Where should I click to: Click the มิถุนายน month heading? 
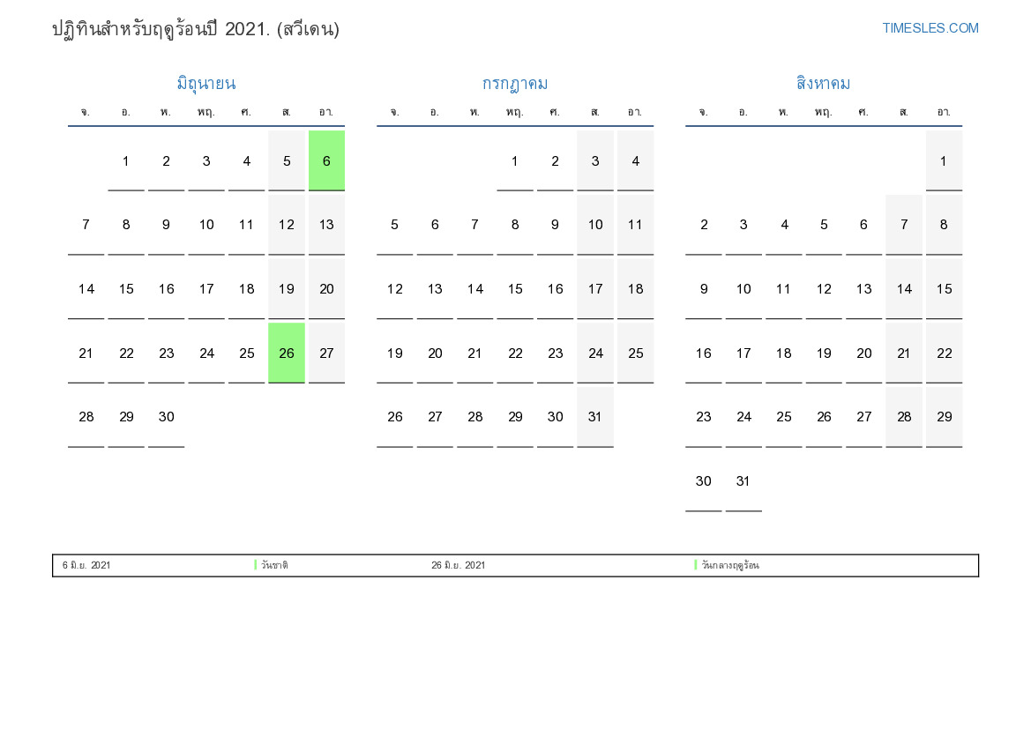click(205, 84)
